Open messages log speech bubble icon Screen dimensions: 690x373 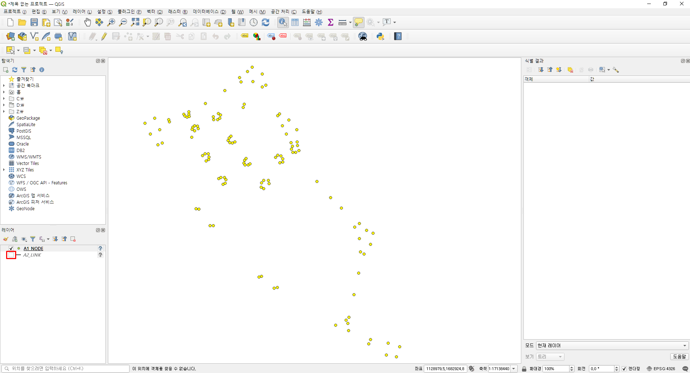pos(685,369)
